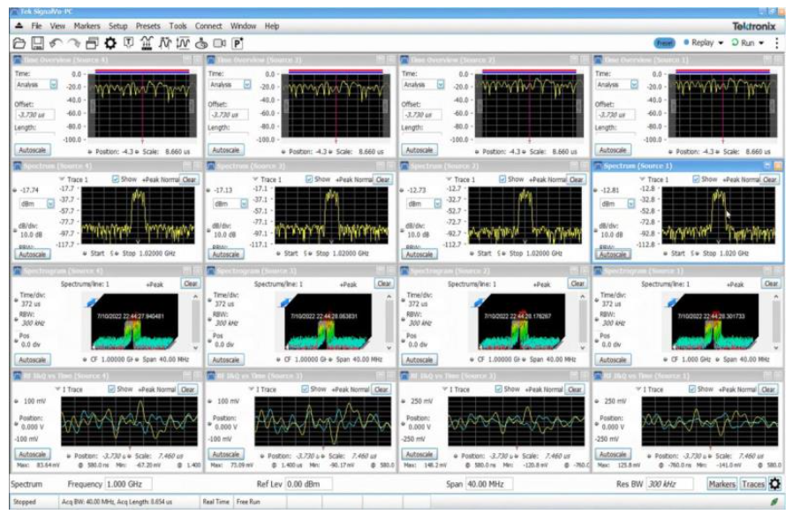
Task: Click the Analysis waveform toolbar icon
Action: coord(165,43)
